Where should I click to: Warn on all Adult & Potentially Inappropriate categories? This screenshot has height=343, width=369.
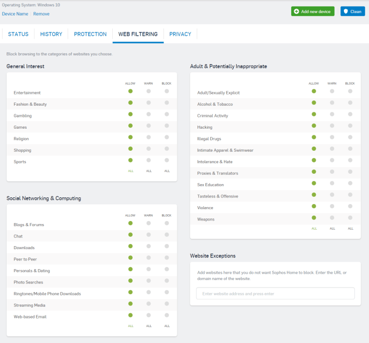point(332,229)
